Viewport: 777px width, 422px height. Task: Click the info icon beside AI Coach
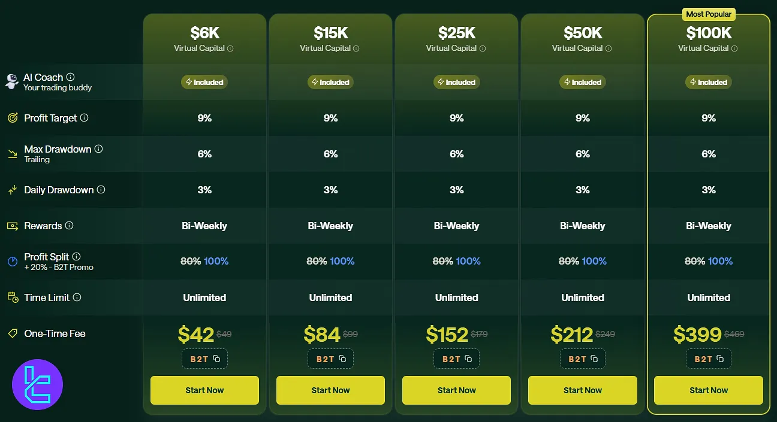70,77
